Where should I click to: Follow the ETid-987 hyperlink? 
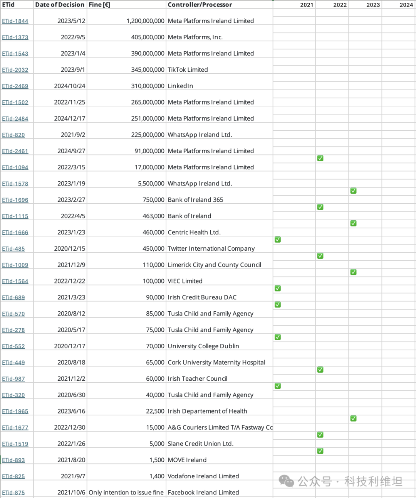[13, 378]
